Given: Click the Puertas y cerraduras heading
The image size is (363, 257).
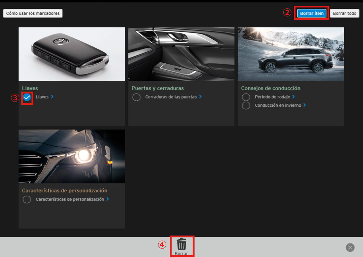Looking at the screenshot, I should pyautogui.click(x=158, y=88).
